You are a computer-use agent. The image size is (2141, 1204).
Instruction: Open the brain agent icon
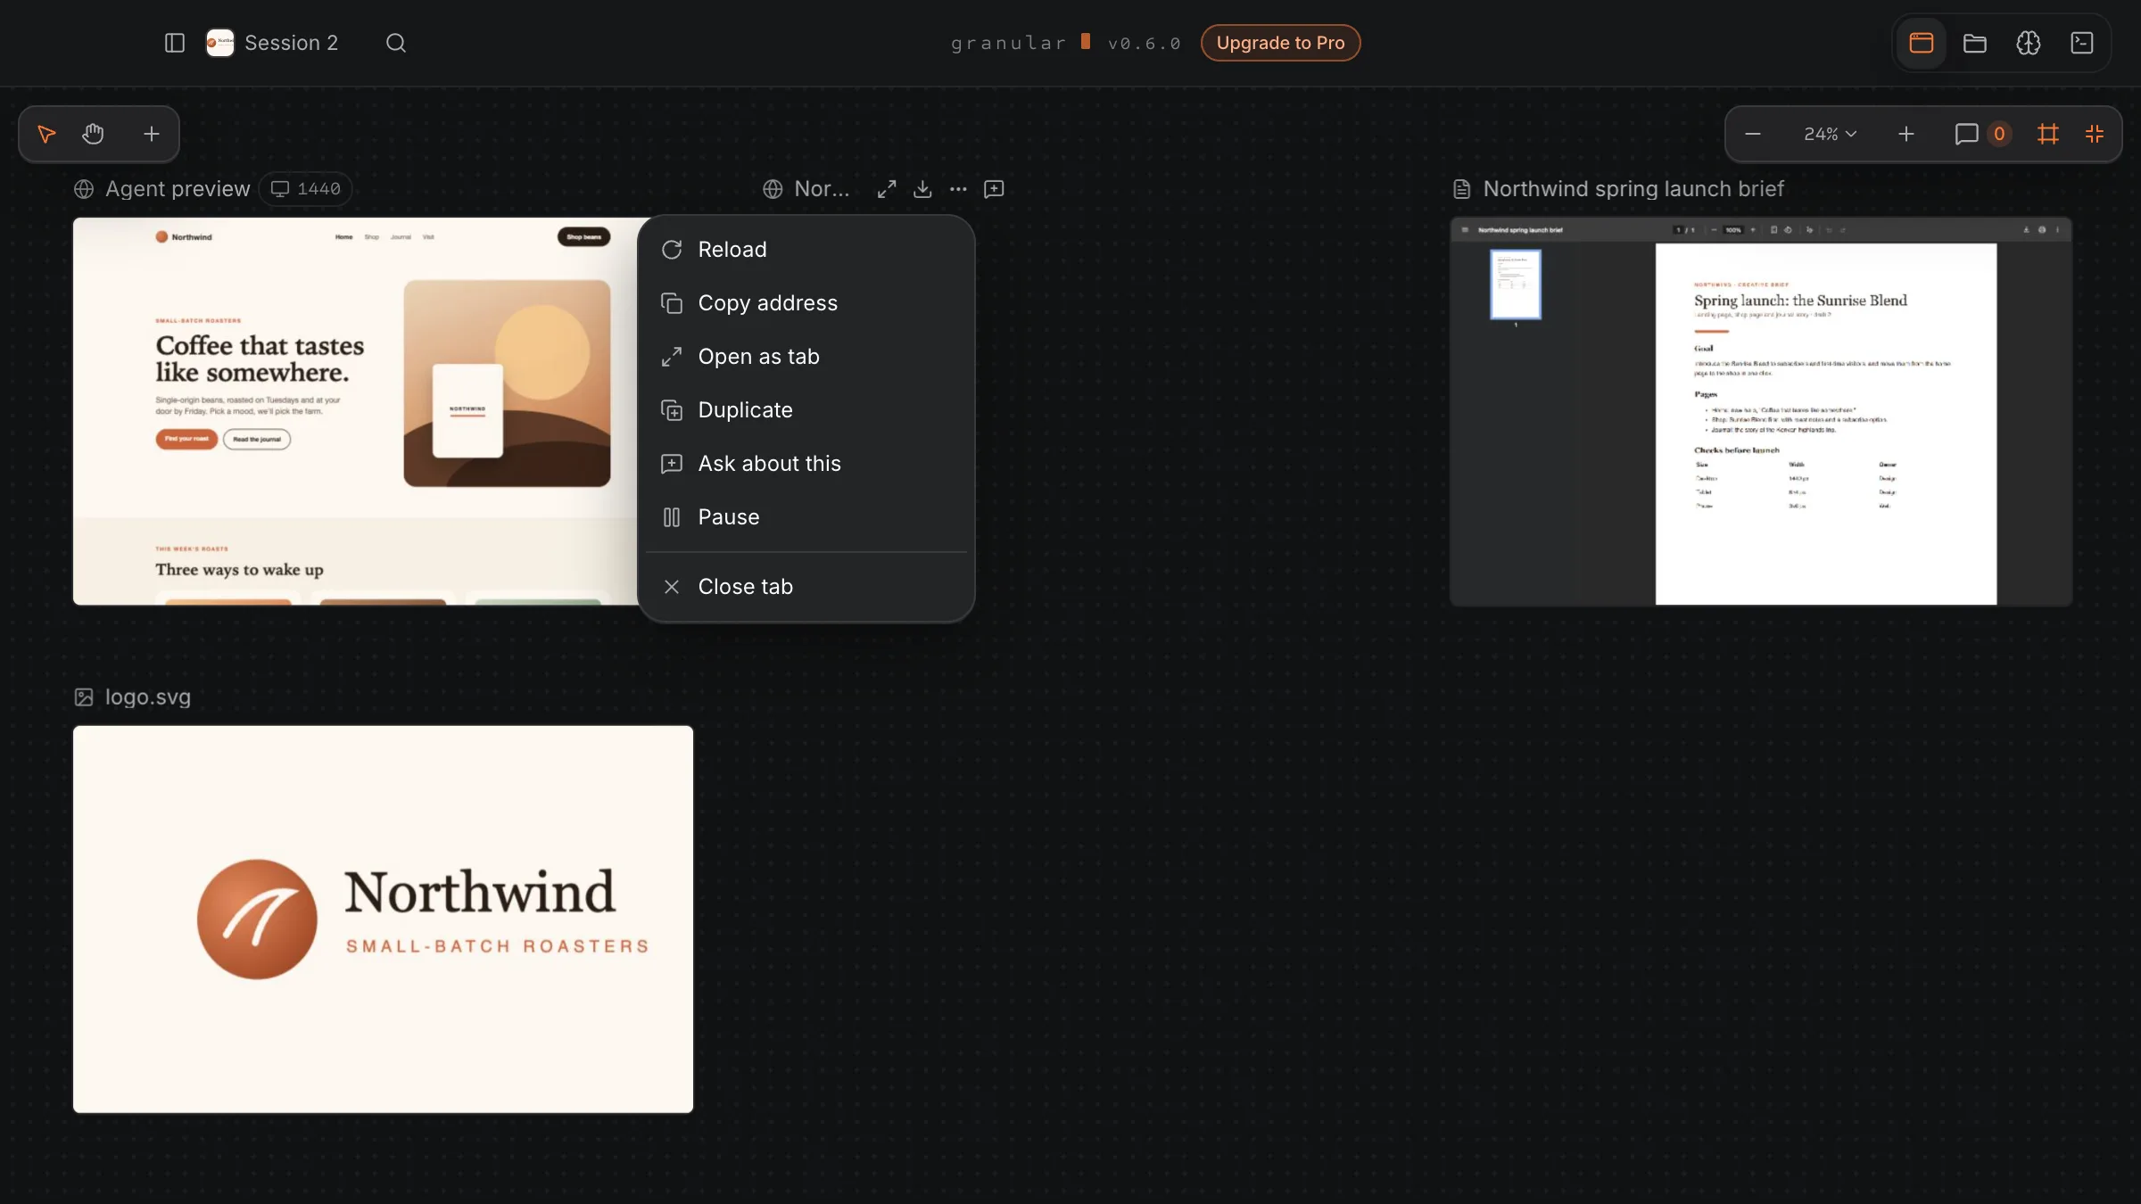2029,43
